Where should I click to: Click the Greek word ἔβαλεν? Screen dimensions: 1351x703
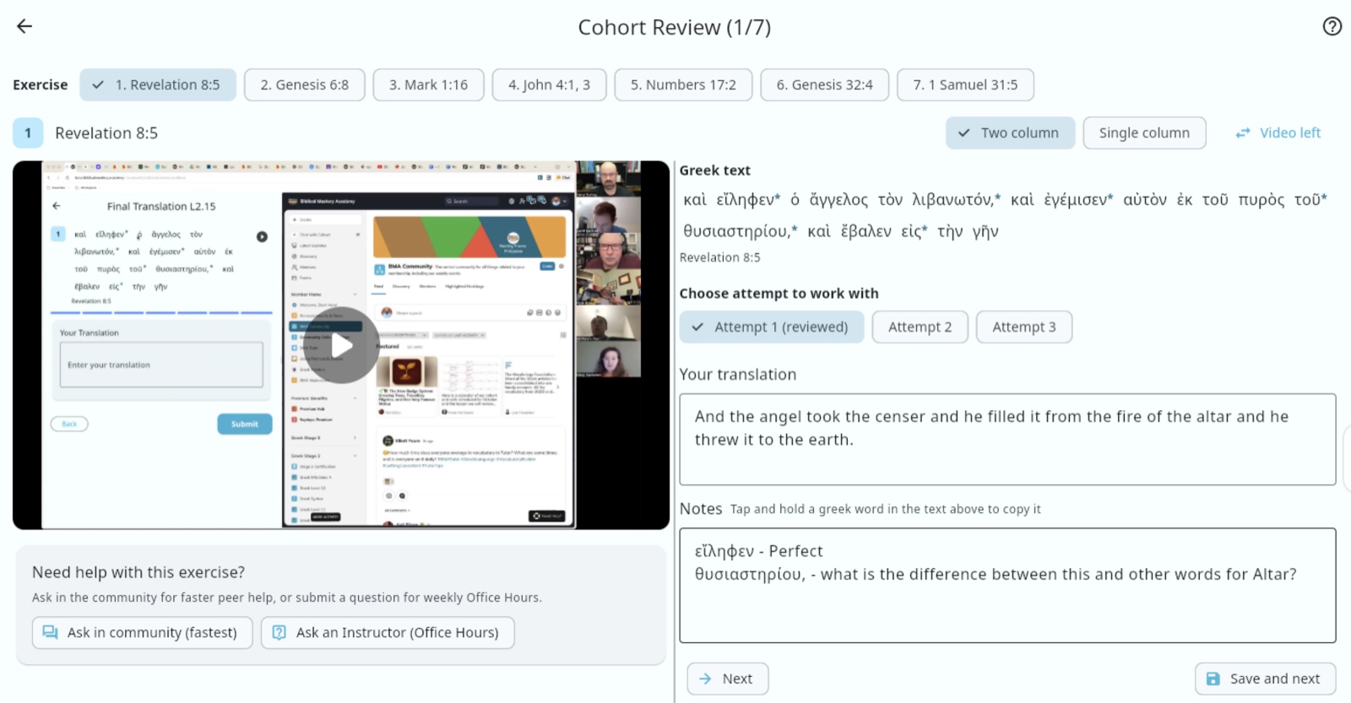865,231
